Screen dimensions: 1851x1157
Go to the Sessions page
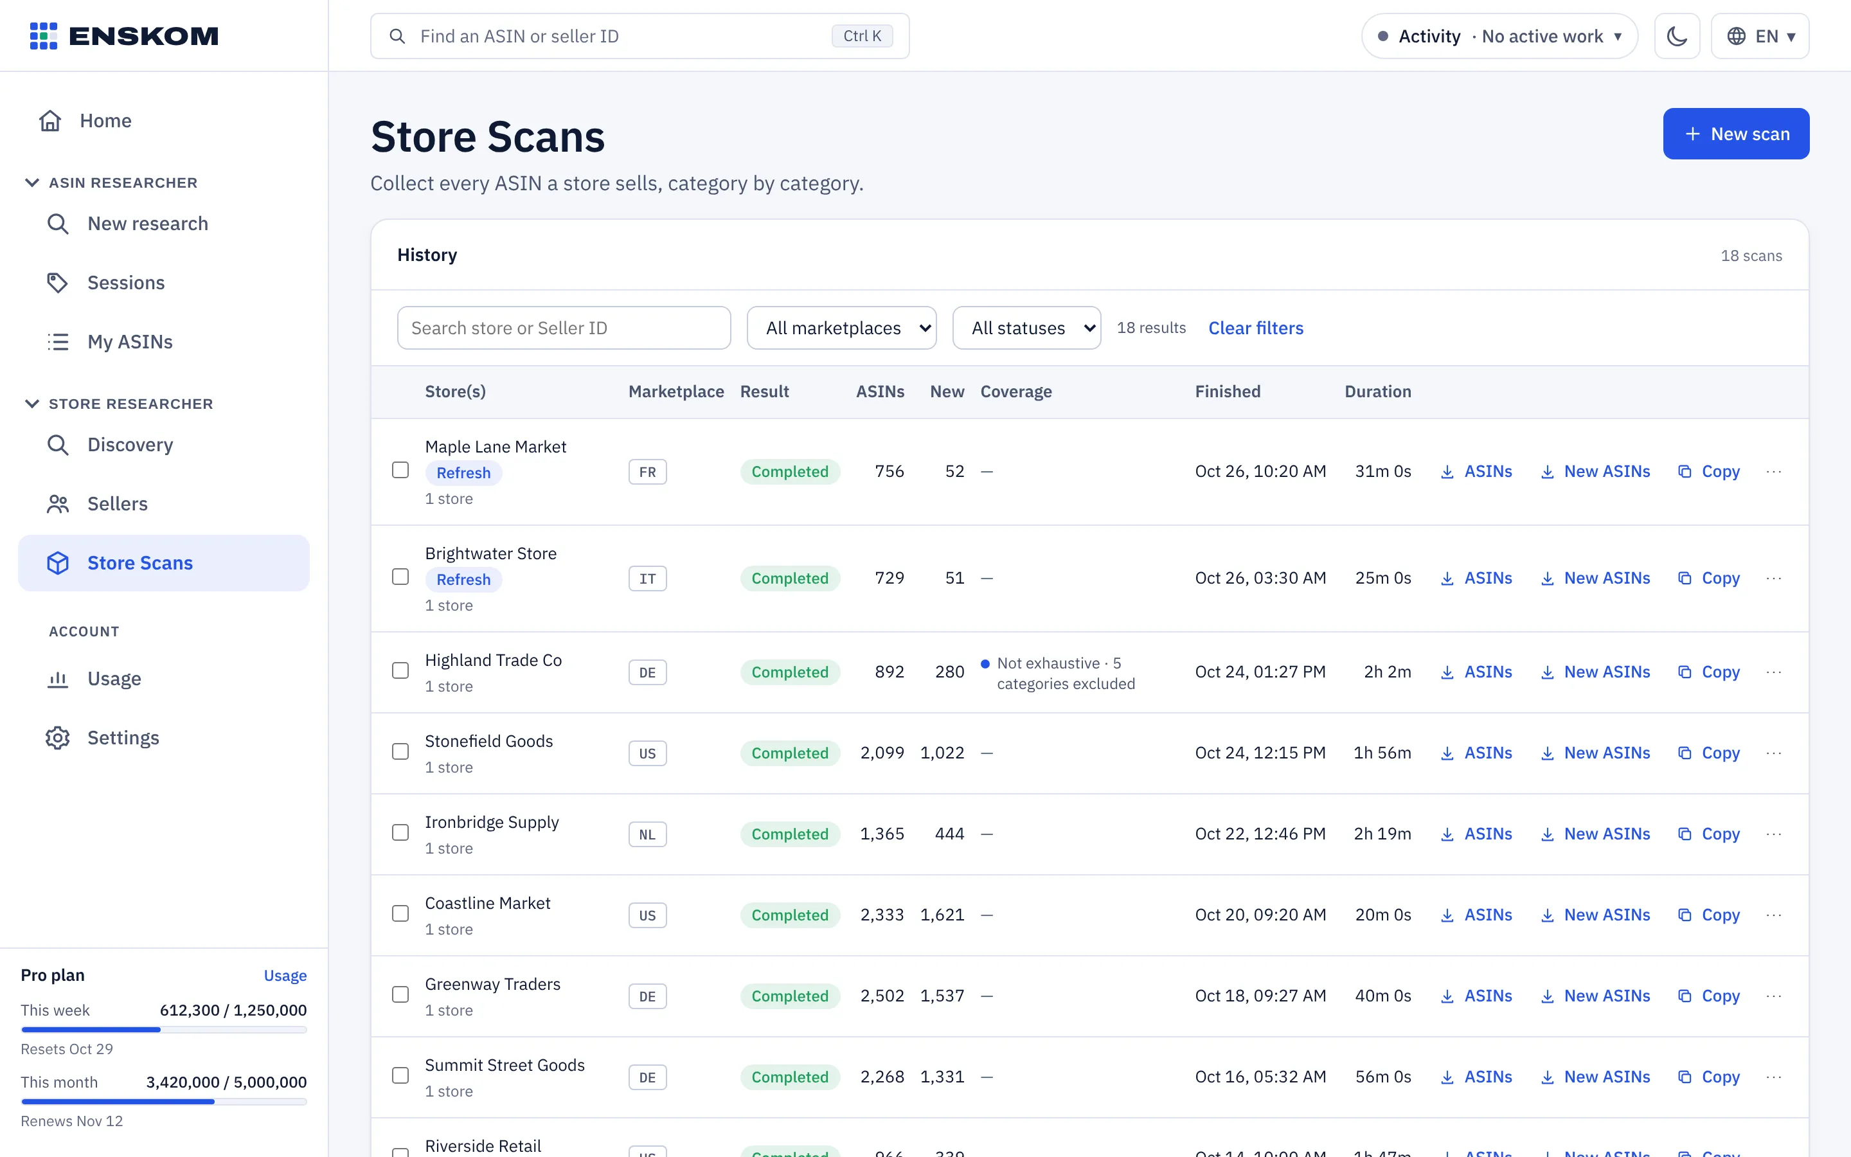click(164, 282)
